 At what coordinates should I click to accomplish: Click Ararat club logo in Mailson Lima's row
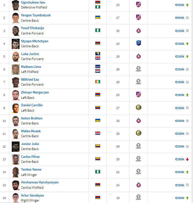click(138, 69)
